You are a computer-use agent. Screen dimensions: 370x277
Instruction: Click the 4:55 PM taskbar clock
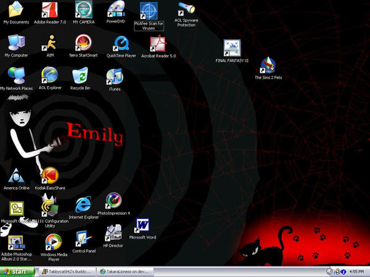click(356, 272)
